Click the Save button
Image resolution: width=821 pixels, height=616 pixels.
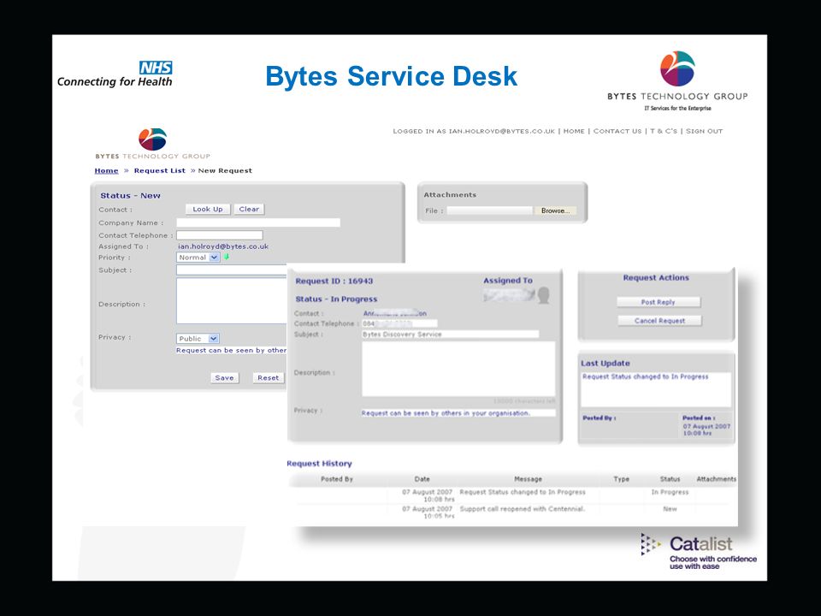click(225, 377)
